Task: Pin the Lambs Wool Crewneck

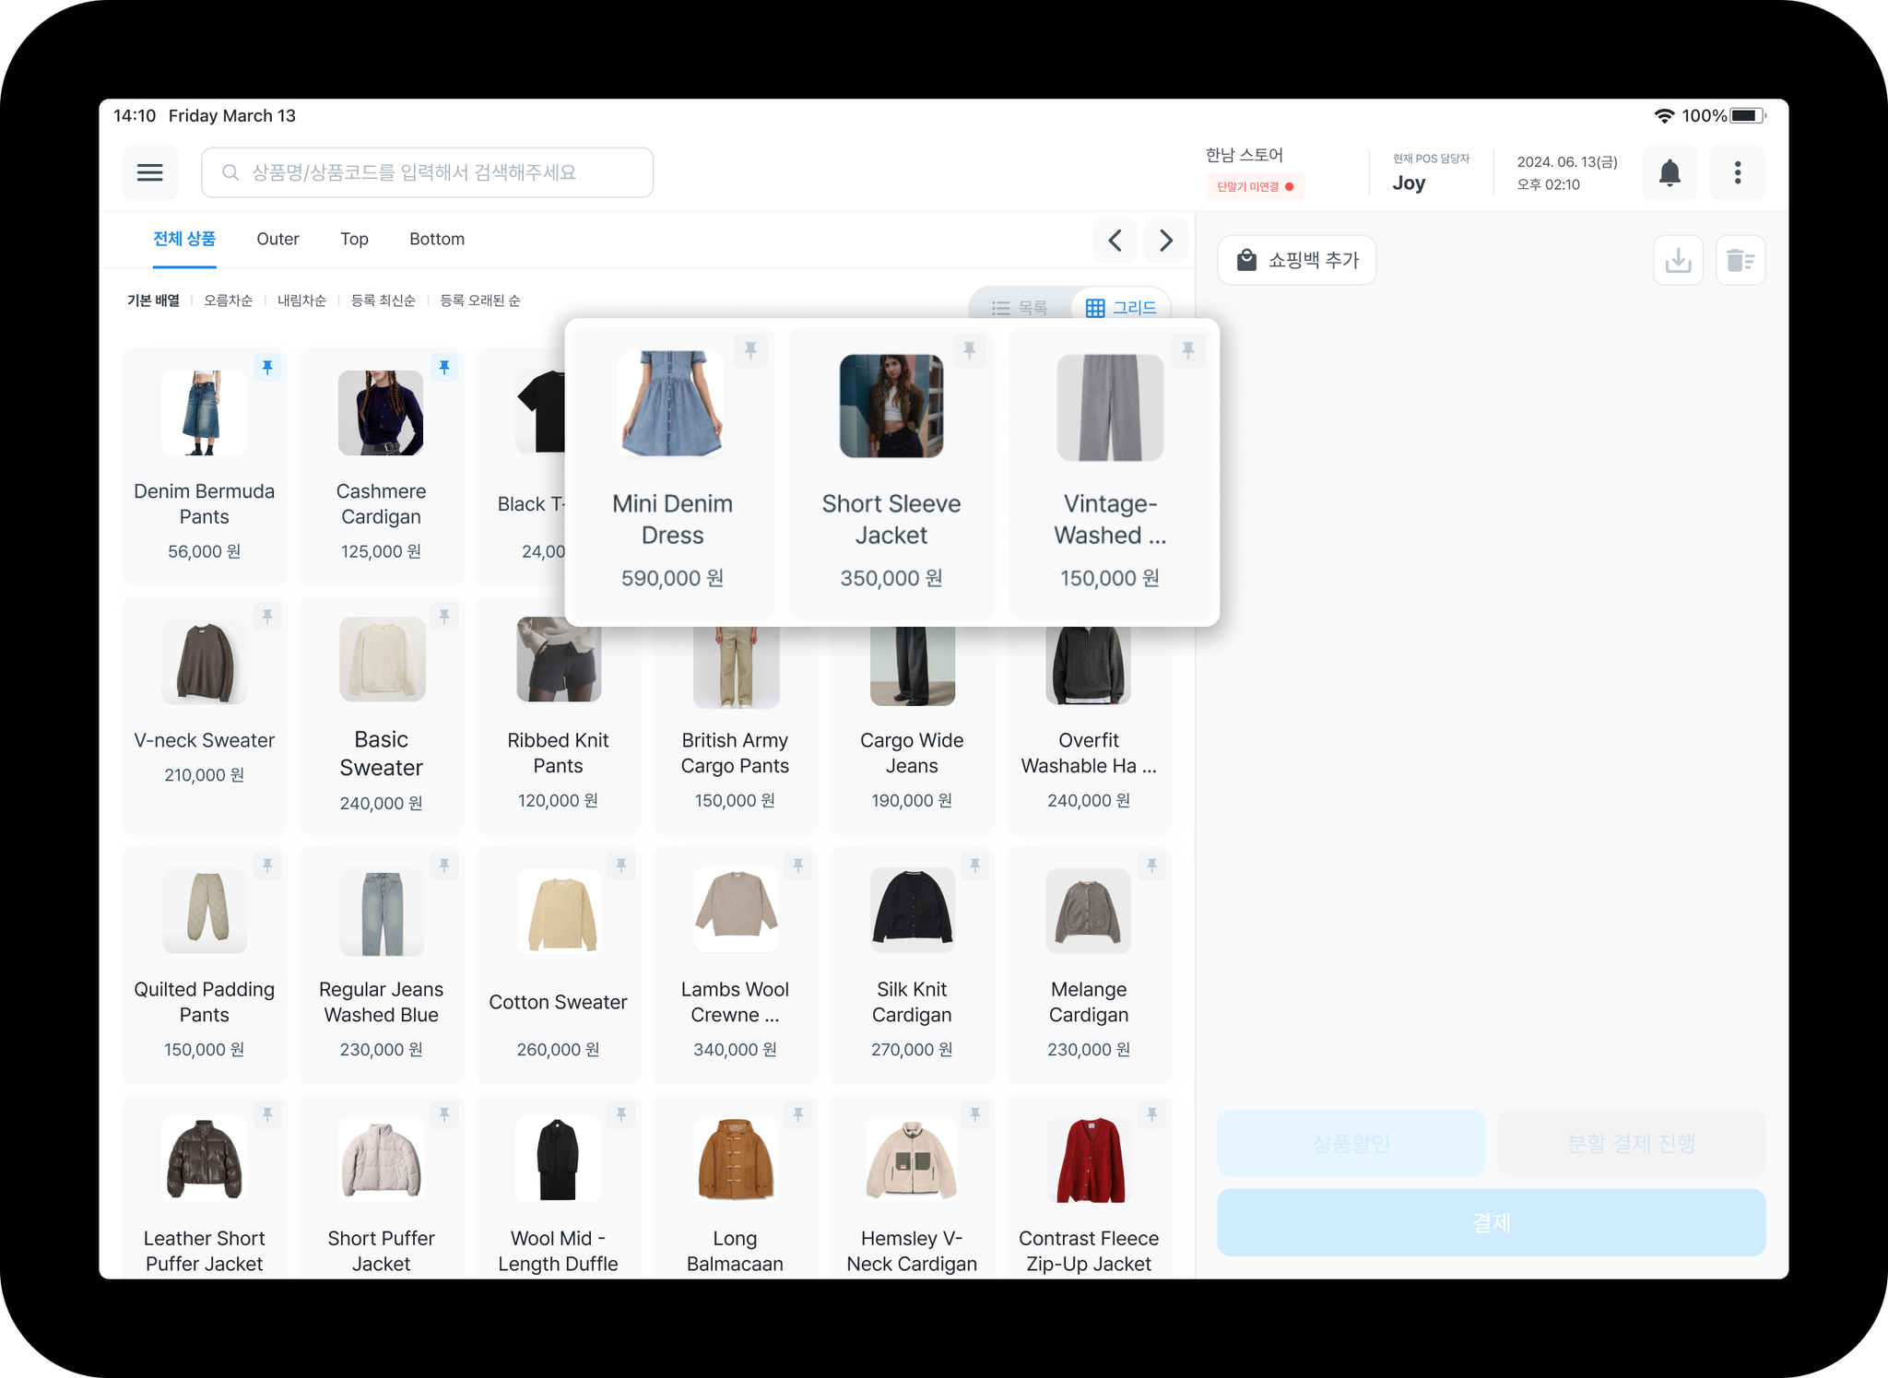Action: [x=798, y=866]
